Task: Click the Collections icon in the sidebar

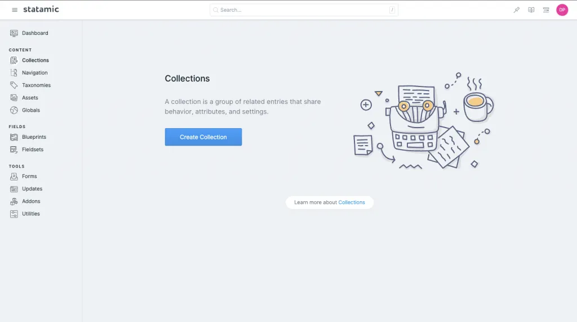Action: coord(14,60)
